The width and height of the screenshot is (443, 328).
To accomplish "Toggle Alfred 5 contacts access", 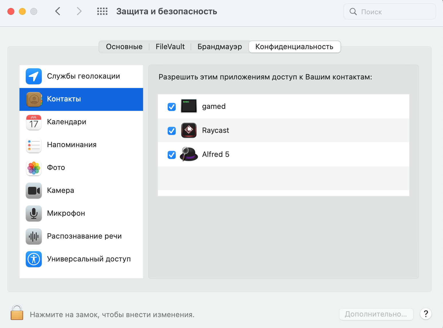I will (172, 155).
